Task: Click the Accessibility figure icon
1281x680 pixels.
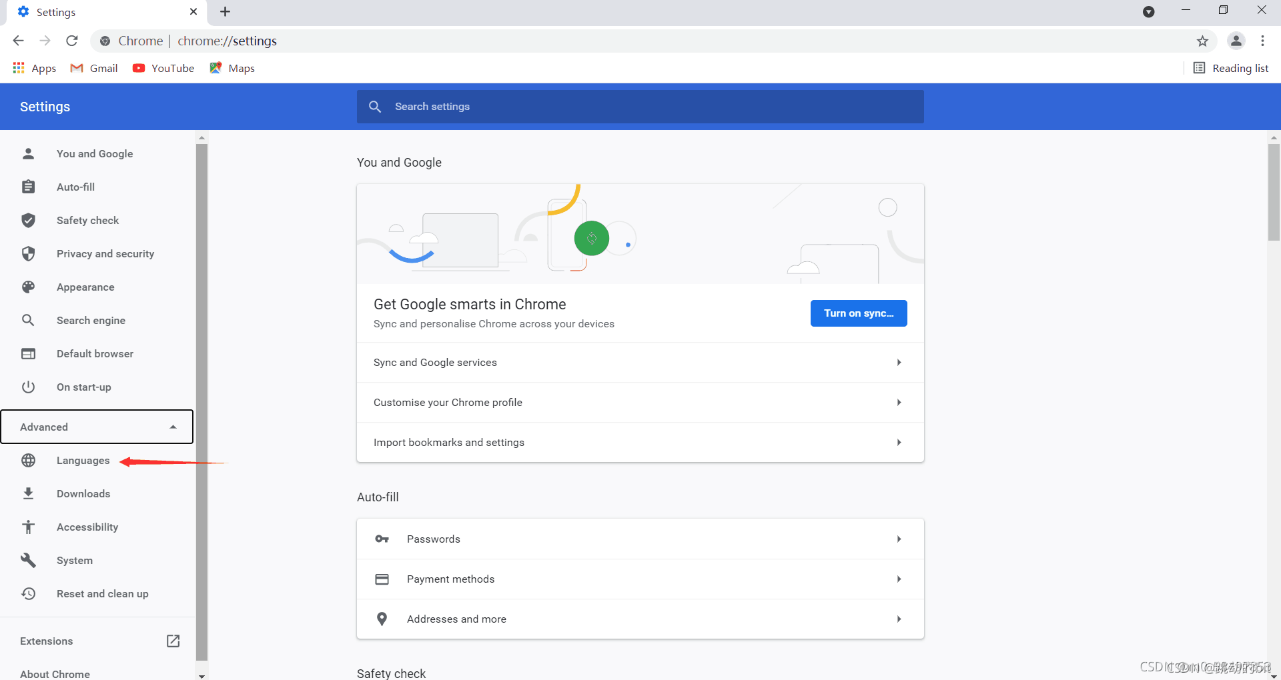Action: 28,527
